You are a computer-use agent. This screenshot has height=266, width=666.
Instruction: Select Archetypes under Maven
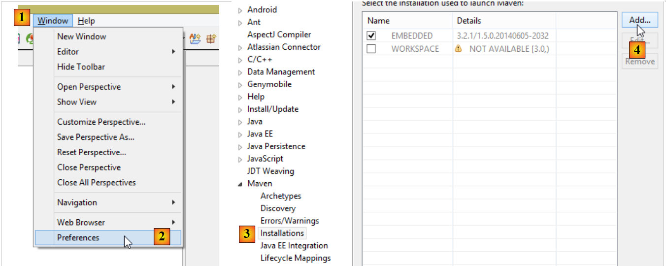click(x=281, y=196)
